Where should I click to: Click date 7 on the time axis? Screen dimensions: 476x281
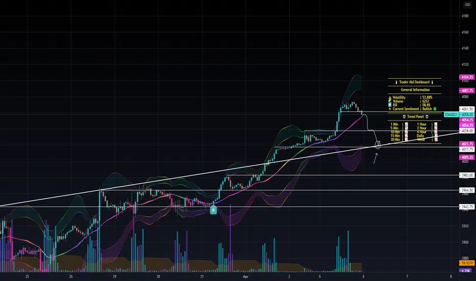pyautogui.click(x=407, y=276)
